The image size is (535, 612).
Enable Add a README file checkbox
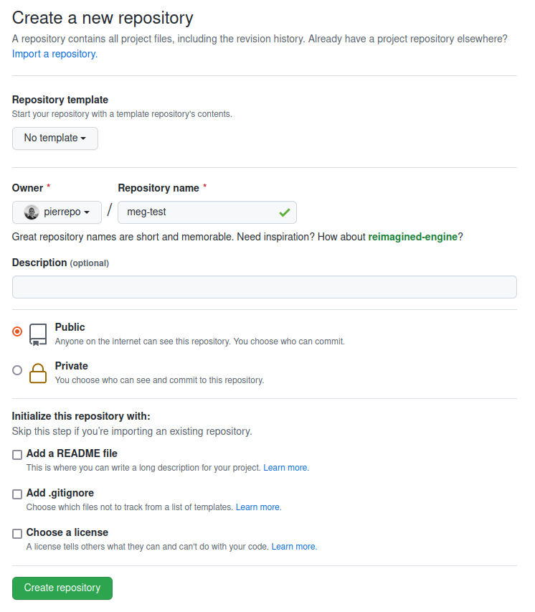pyautogui.click(x=17, y=455)
